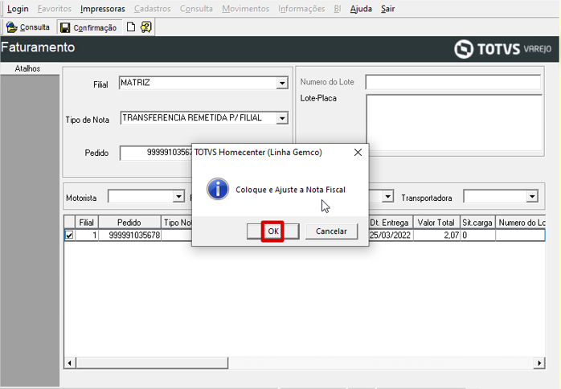Click the Lote-Placa text area
Screen dimensions: 561x389
point(454,123)
